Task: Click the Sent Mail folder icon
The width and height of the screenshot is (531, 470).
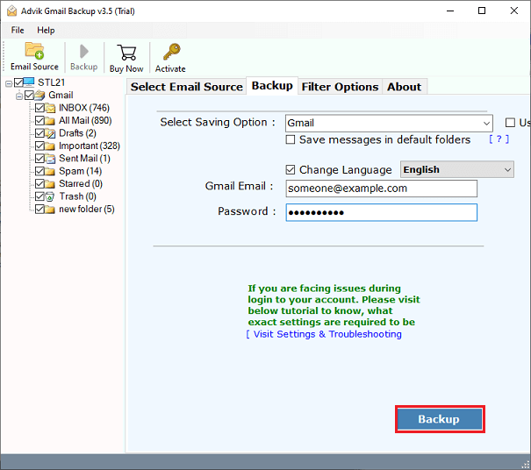Action: pyautogui.click(x=50, y=159)
